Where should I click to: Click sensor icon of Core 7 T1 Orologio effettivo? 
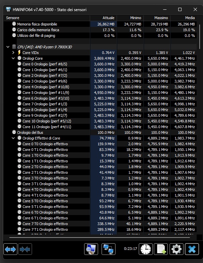[19, 229]
